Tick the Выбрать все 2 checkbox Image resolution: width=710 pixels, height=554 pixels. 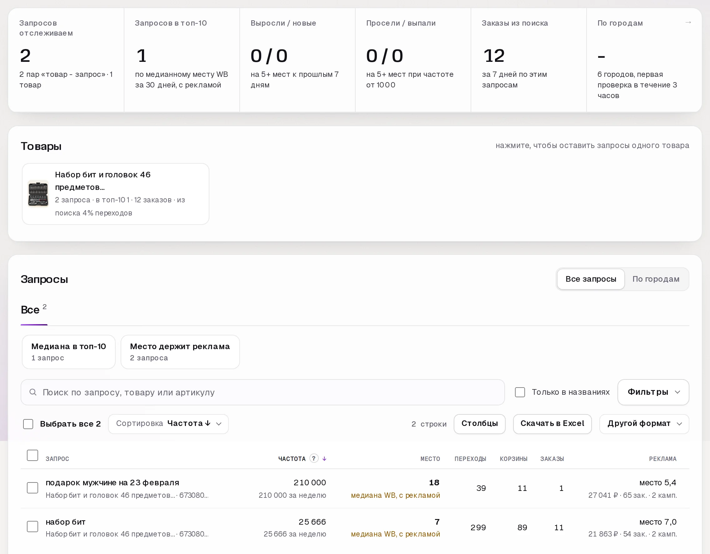tap(28, 424)
